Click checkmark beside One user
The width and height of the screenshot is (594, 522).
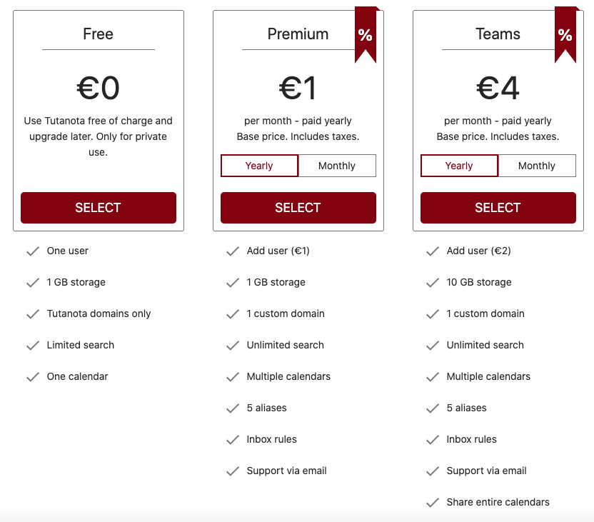tap(33, 251)
